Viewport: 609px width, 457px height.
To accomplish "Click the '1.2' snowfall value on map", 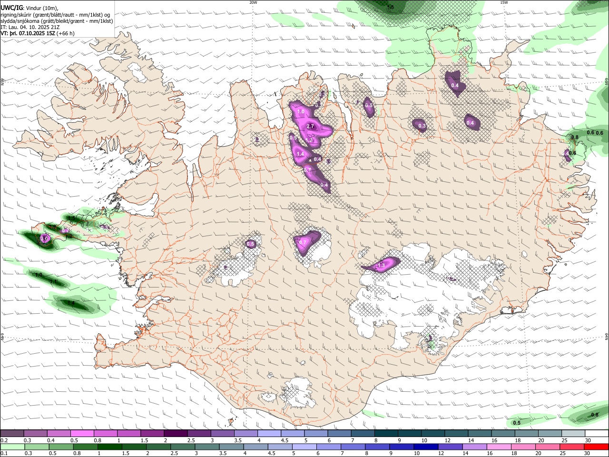I will 310,140.
